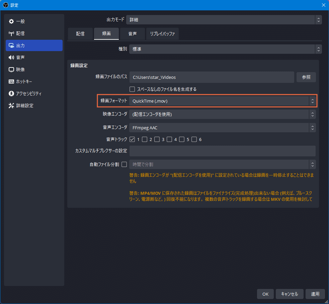Open the 出力モード dropdown
329x304 pixels.
pos(224,20)
